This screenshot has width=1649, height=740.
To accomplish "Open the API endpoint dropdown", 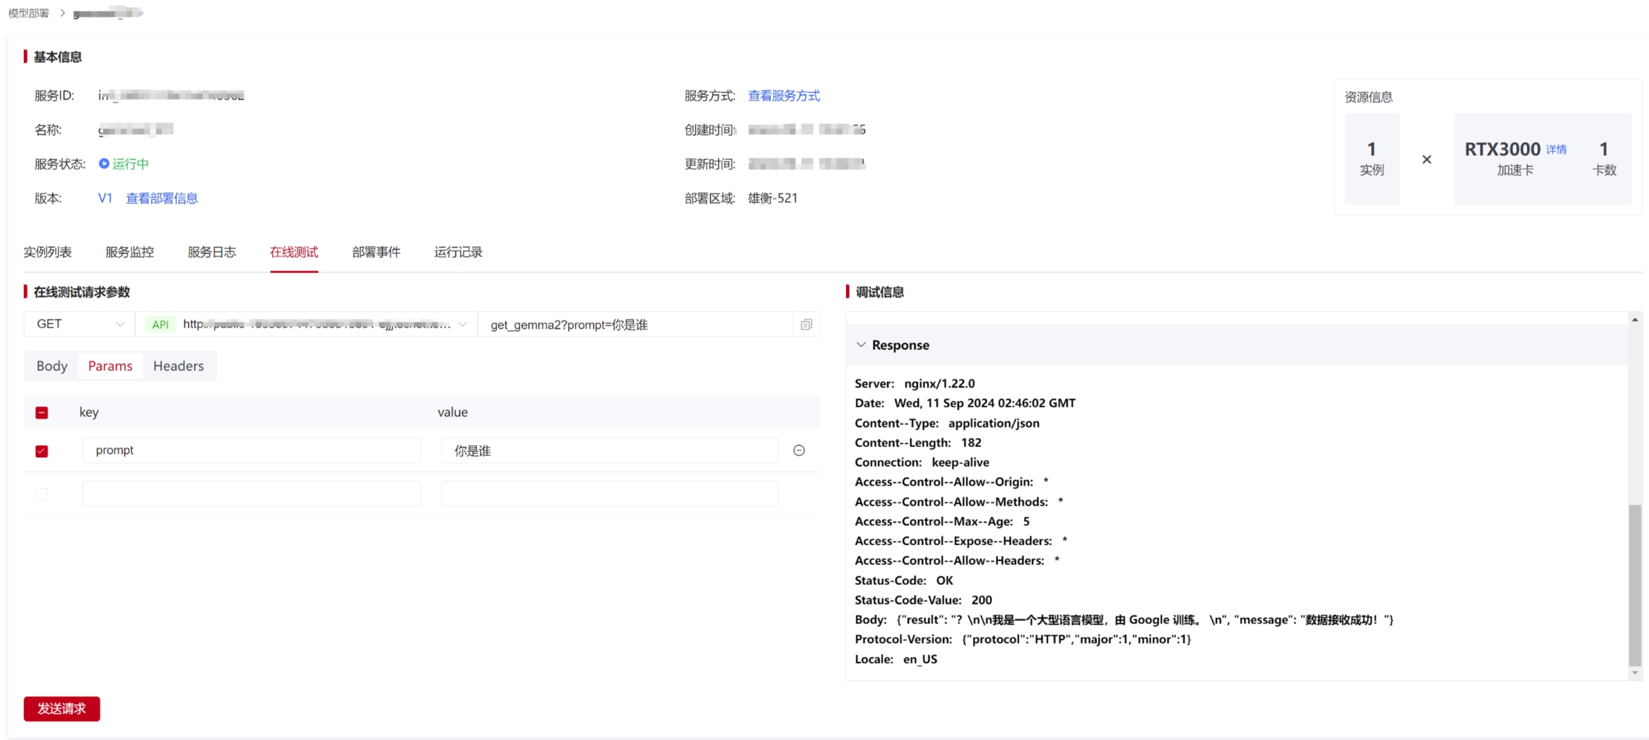I will 463,324.
